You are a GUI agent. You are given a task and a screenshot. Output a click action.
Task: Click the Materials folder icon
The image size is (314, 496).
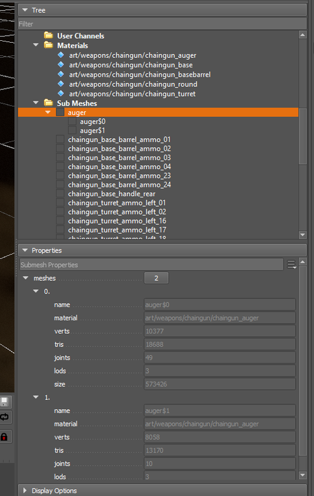point(48,45)
